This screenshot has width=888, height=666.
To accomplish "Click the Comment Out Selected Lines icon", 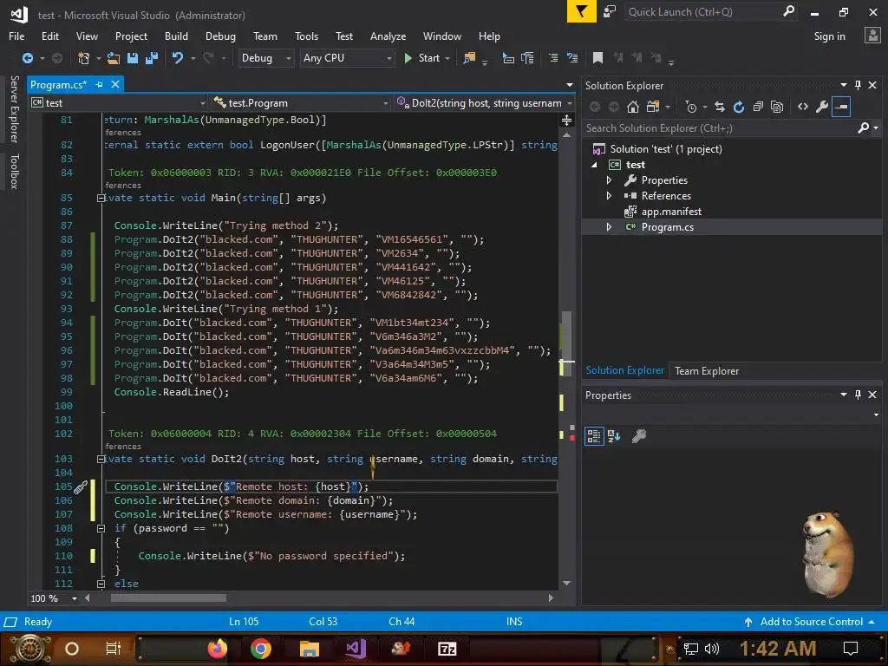I will pyautogui.click(x=553, y=58).
